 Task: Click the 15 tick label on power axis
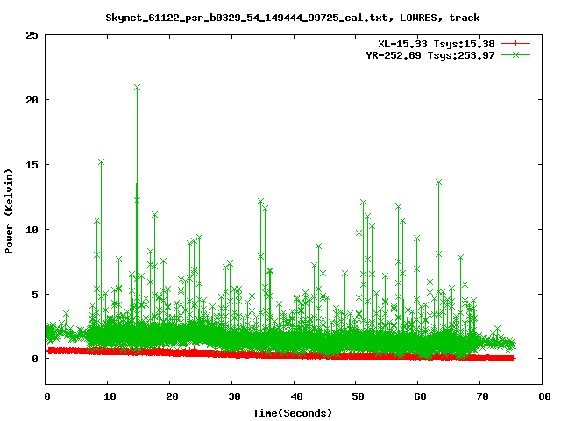pos(32,165)
